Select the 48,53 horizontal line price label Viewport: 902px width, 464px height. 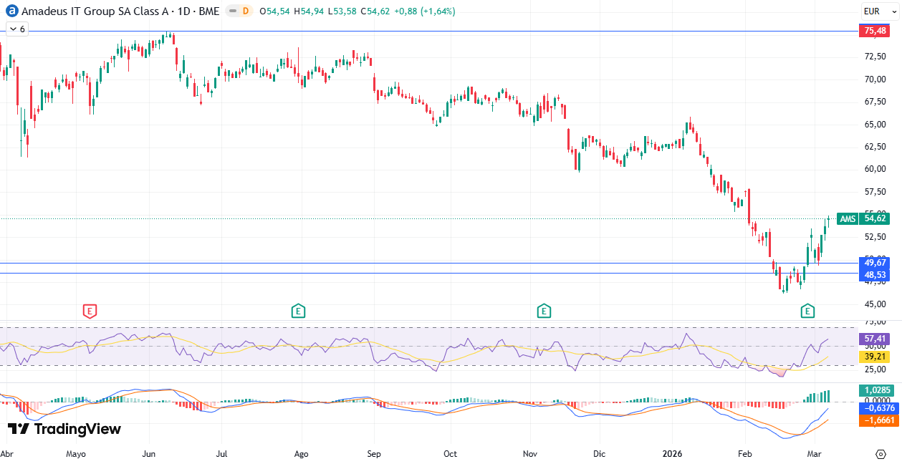[x=875, y=274]
